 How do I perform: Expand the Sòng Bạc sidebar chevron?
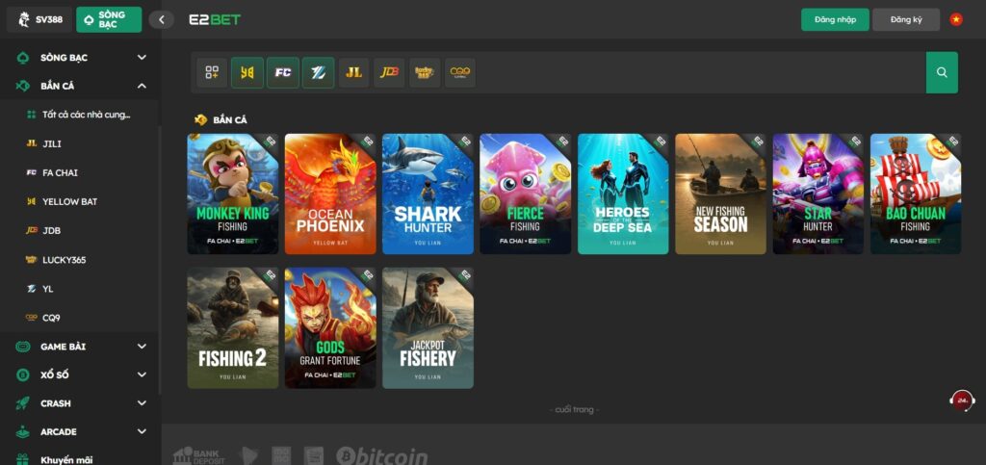[143, 58]
